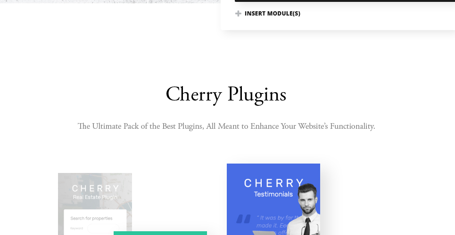Click the 'Ultimate Pack of the Best Plugins' tagline
The image size is (455, 235).
pyautogui.click(x=226, y=126)
